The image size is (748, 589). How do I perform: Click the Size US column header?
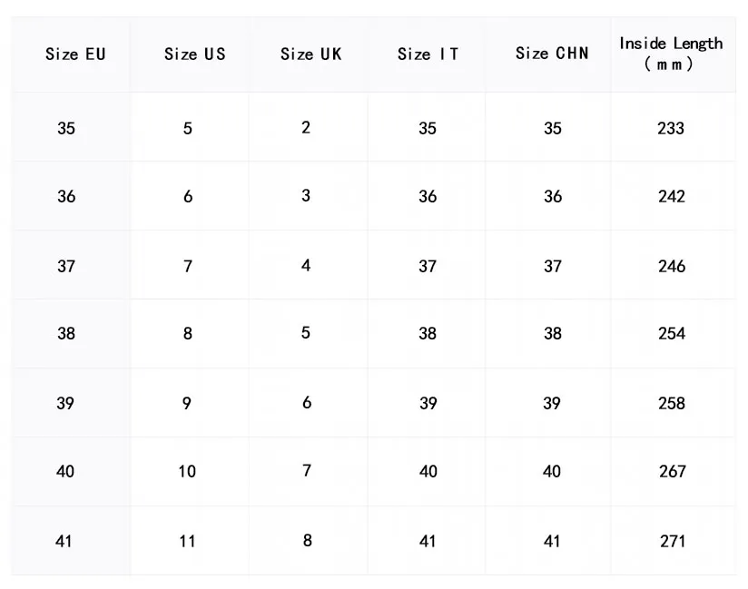coord(194,54)
